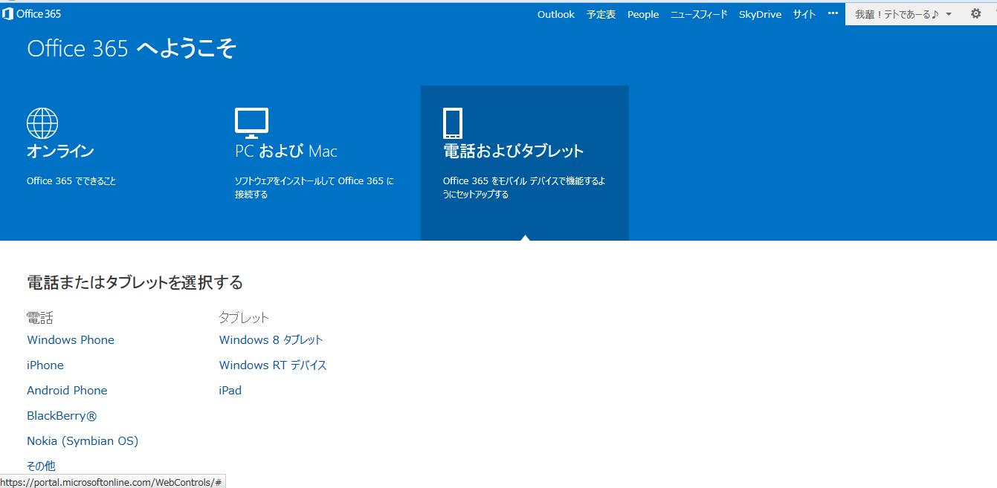Screen dimensions: 997x488
Task: Click the 電話またはタブレットを選択する heading
Action: [135, 282]
